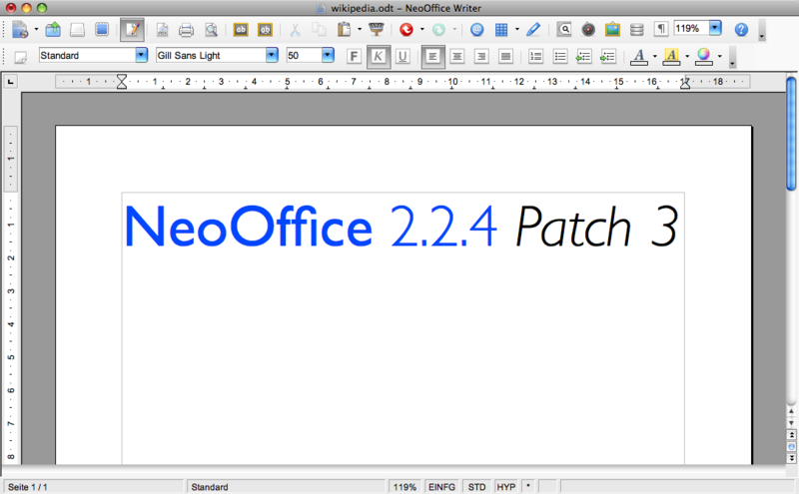
Task: Expand the Undo history arrow
Action: click(421, 30)
